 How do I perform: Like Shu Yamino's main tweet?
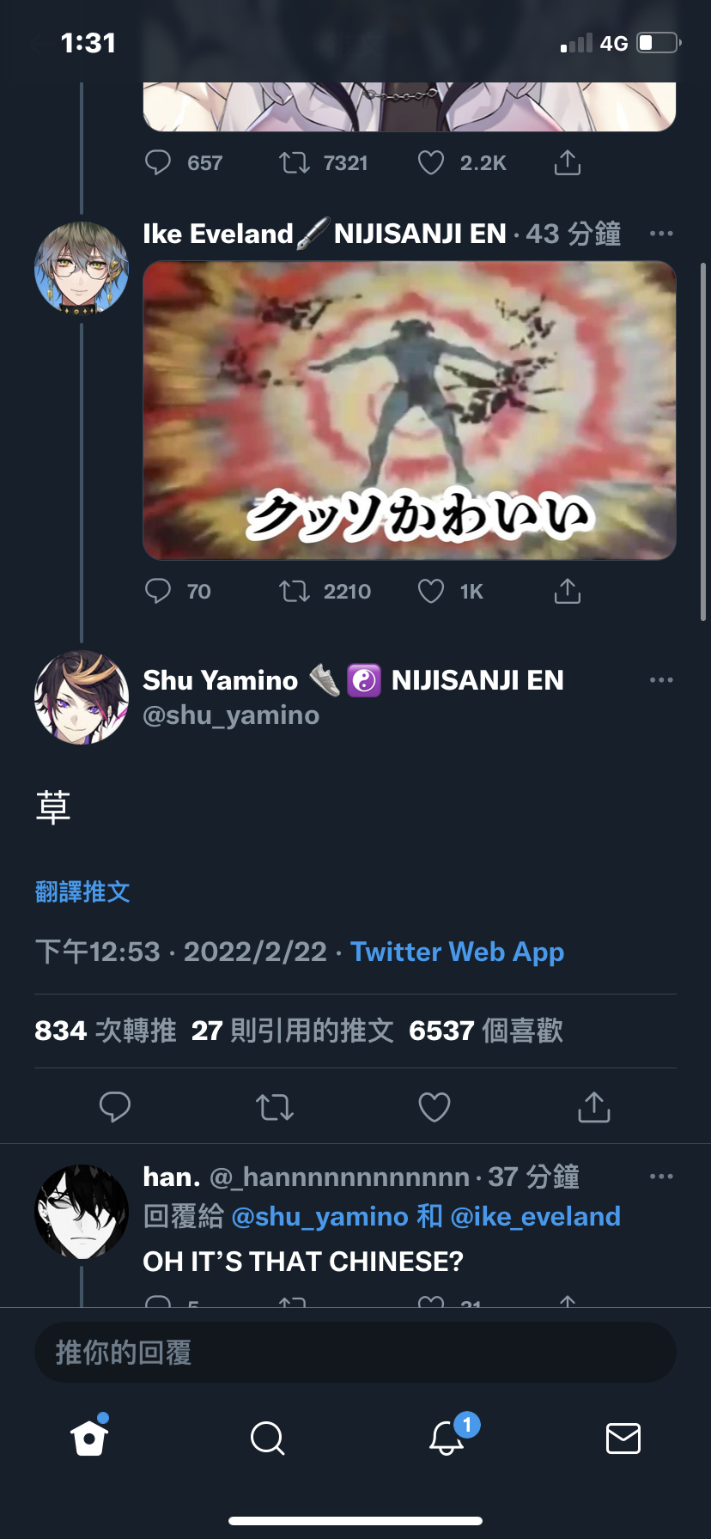(434, 1107)
